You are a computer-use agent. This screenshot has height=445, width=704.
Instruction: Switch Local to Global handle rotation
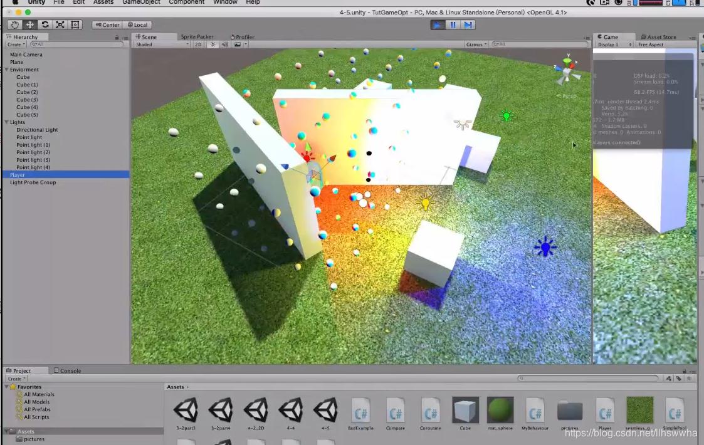click(137, 24)
